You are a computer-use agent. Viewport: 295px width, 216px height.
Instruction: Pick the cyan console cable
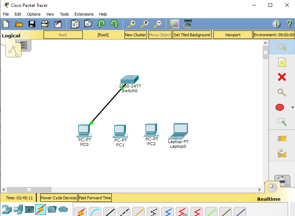coord(95,212)
